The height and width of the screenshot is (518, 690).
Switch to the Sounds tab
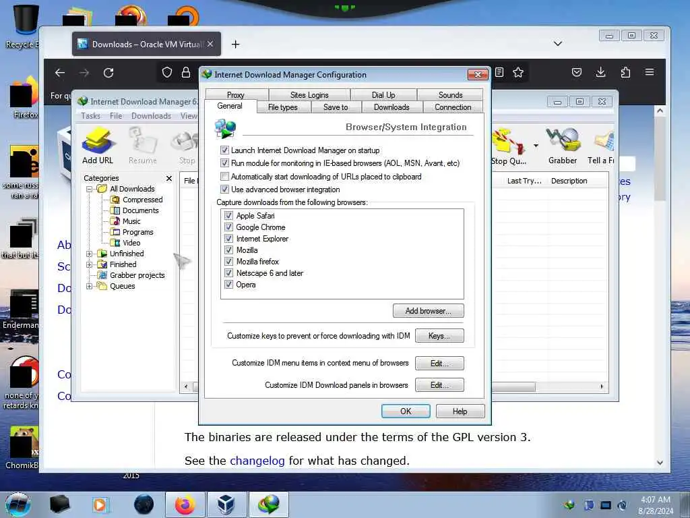450,94
